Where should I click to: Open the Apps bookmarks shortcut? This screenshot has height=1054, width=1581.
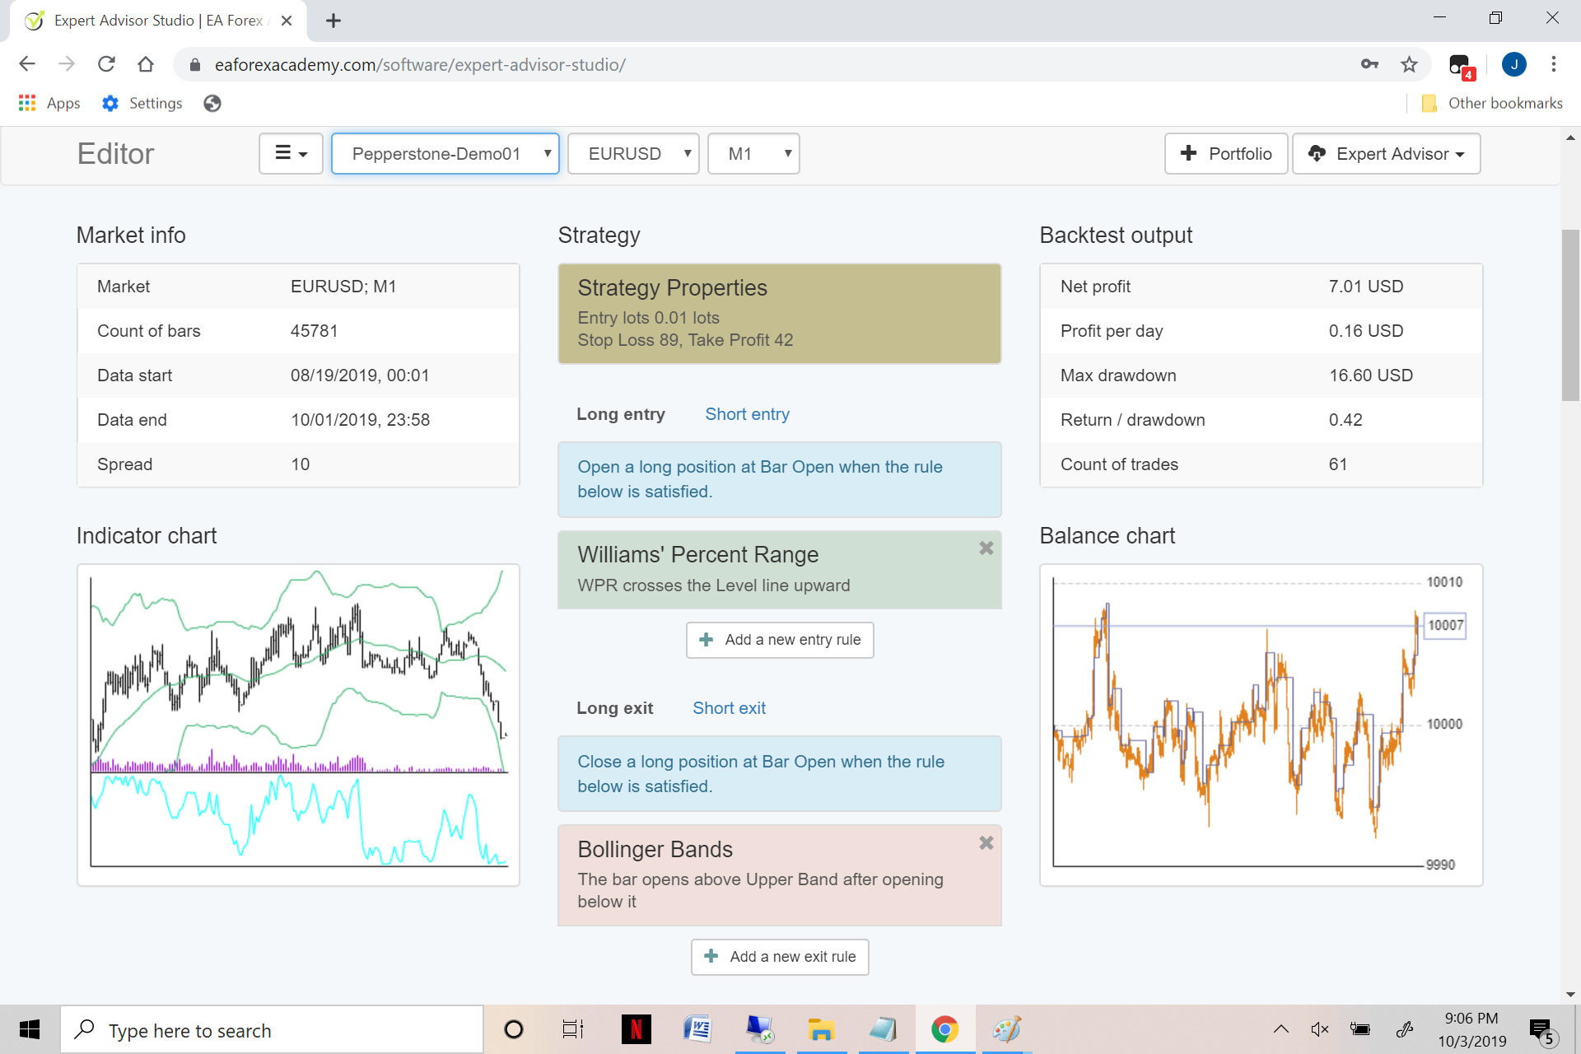coord(49,103)
